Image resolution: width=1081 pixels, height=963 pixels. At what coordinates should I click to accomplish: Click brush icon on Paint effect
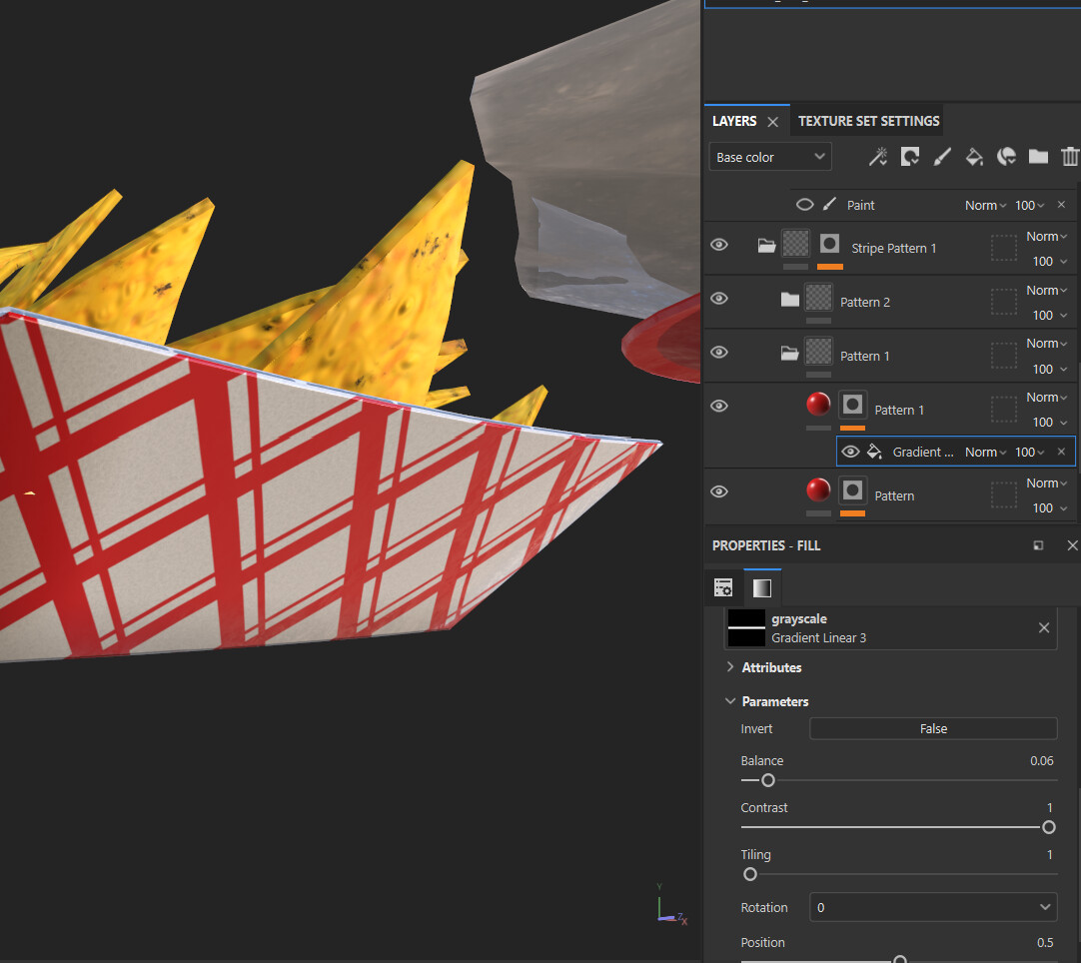pos(829,204)
